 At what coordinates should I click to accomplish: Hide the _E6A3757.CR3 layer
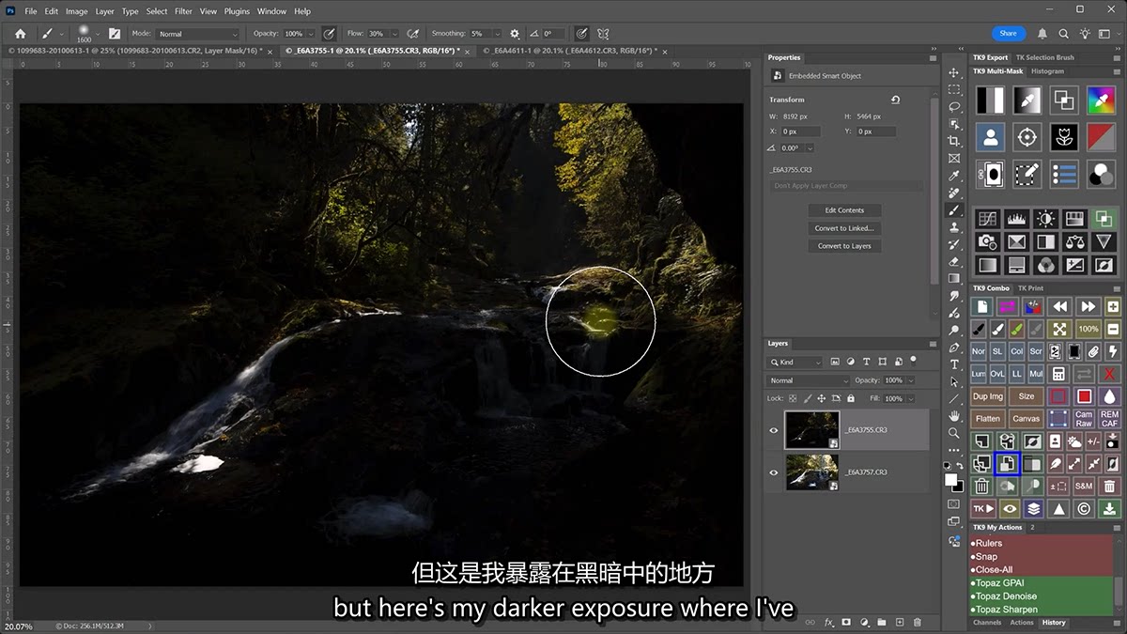pos(774,472)
